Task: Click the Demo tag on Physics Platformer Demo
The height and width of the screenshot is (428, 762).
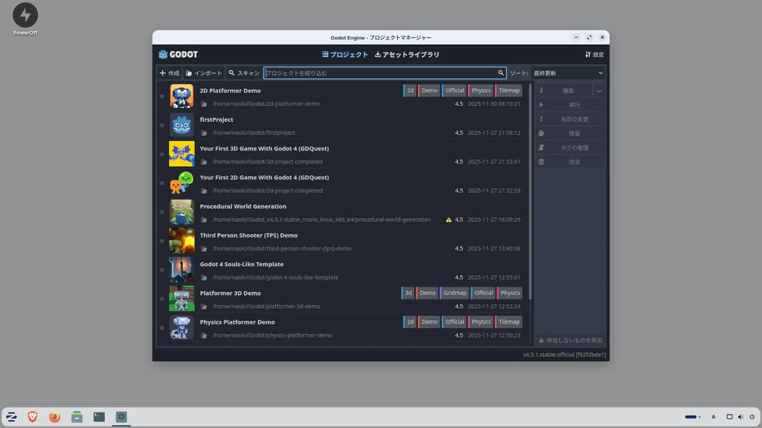Action: (429, 322)
